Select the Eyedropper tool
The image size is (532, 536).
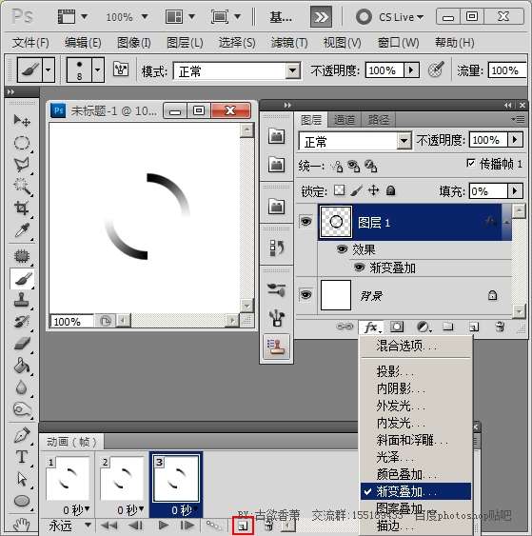(22, 230)
